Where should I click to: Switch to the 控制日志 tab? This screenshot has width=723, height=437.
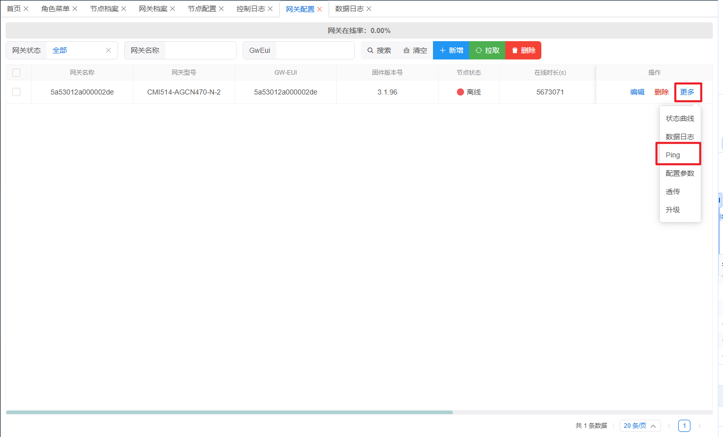(x=251, y=9)
